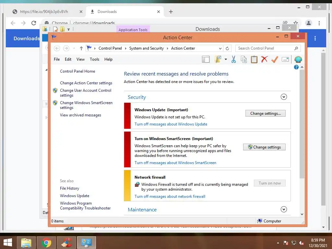The image size is (332, 249).
Task: Click the Cut scissors toolbar icon
Action: tap(233, 60)
